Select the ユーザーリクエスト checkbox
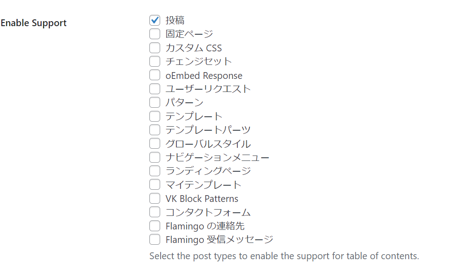The image size is (462, 279). 155,89
